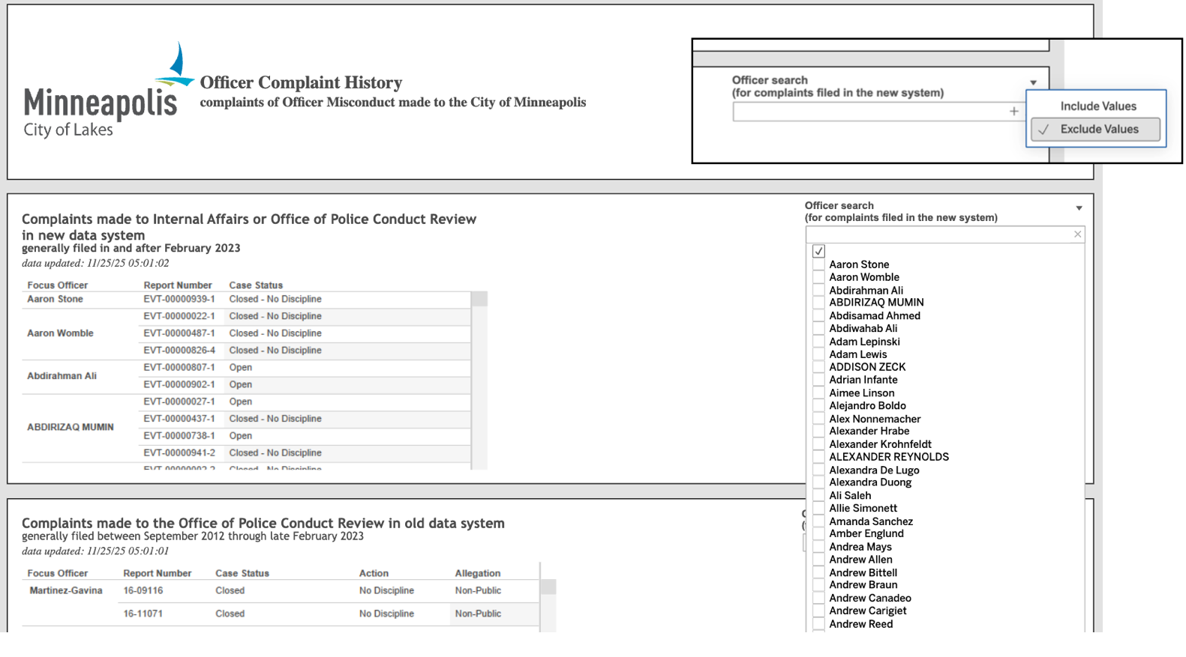The width and height of the screenshot is (1186, 657).
Task: Click the new-system complaints table scrollbar
Action: pyautogui.click(x=479, y=300)
